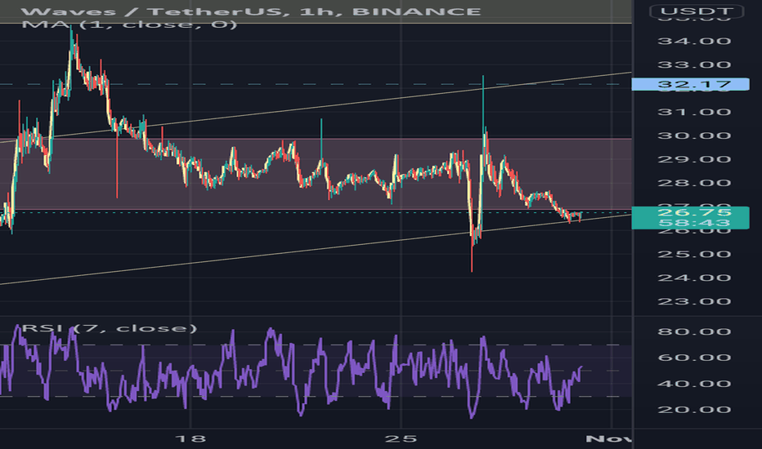The width and height of the screenshot is (762, 449).
Task: Click the 34.00 price axis value
Action: pyautogui.click(x=694, y=41)
